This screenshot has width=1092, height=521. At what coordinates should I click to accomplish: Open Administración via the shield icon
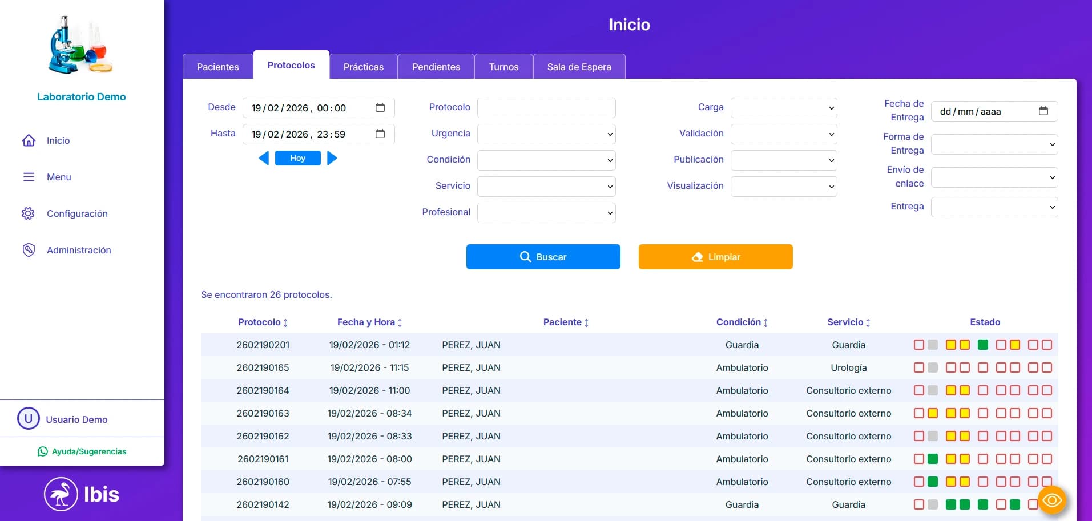click(29, 250)
